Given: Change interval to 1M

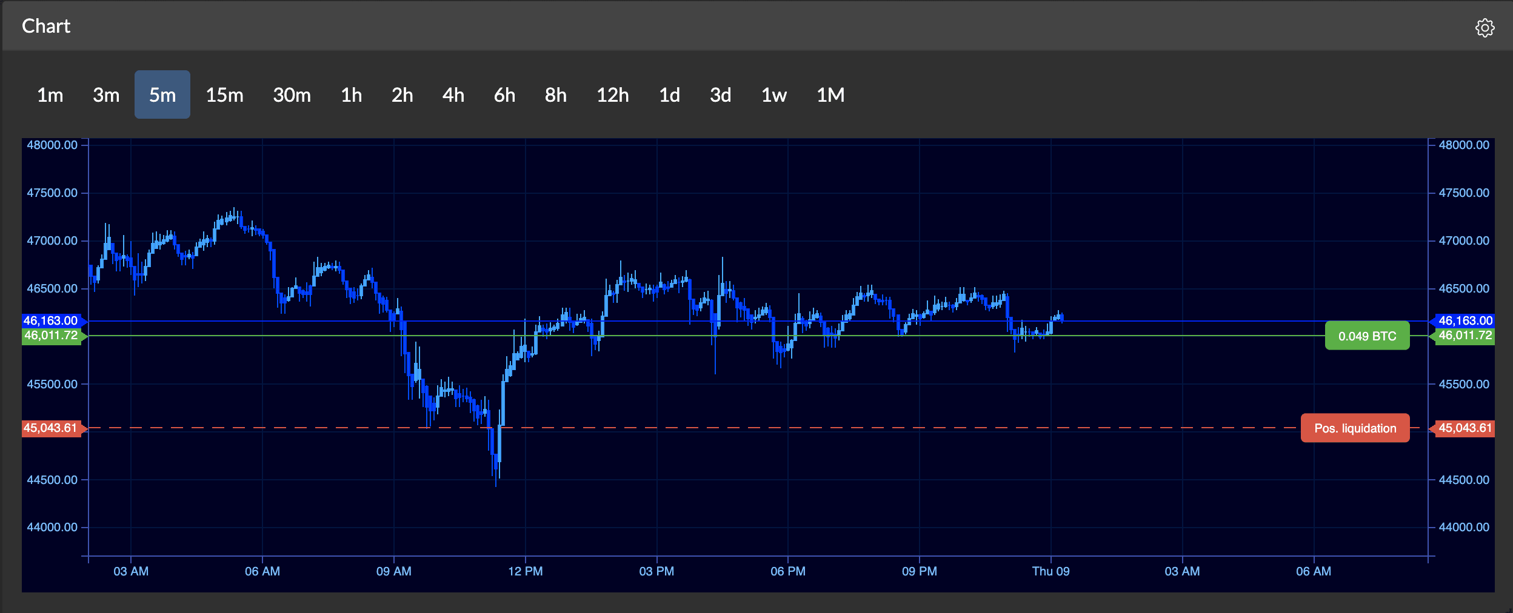Looking at the screenshot, I should pyautogui.click(x=830, y=95).
